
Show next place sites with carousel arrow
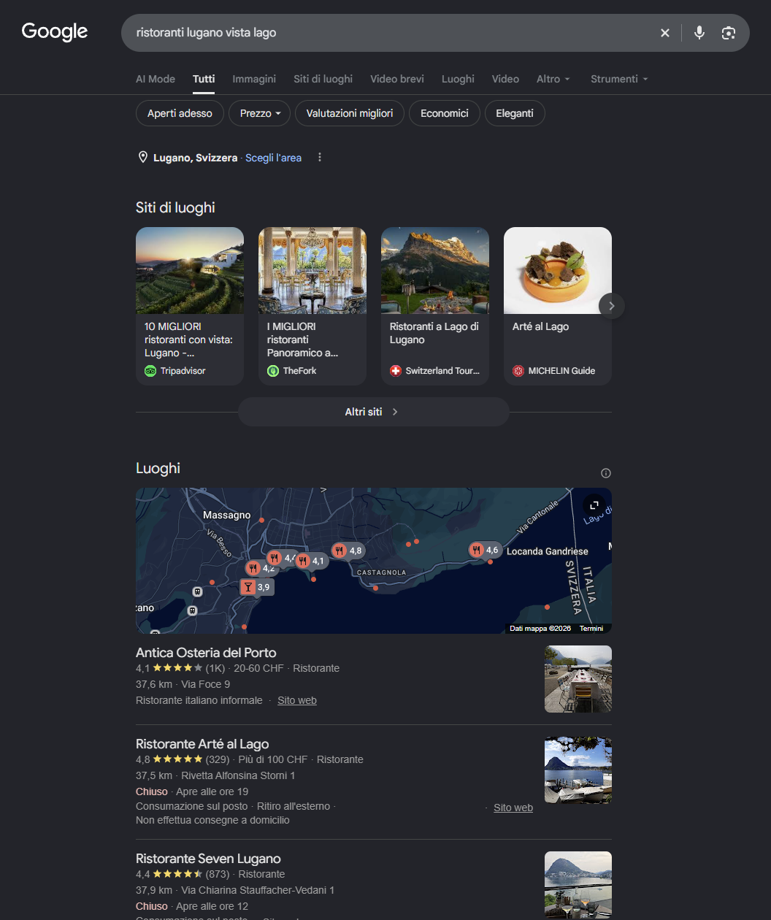(612, 306)
